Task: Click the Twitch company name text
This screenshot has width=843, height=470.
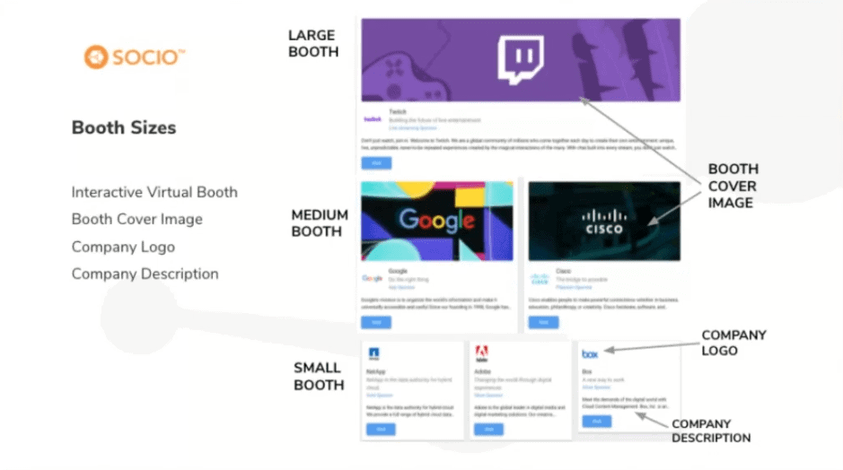Action: [x=398, y=112]
